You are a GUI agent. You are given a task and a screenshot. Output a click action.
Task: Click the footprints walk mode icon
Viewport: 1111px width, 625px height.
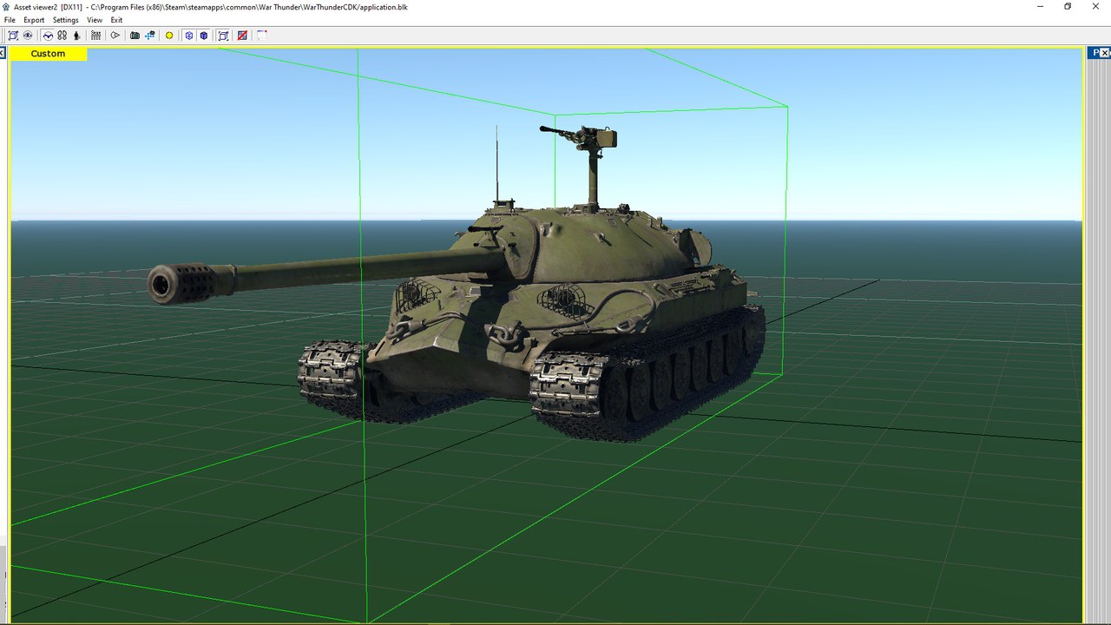(x=62, y=36)
